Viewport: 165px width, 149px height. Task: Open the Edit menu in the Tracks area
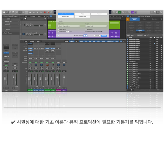click(x=26, y=16)
